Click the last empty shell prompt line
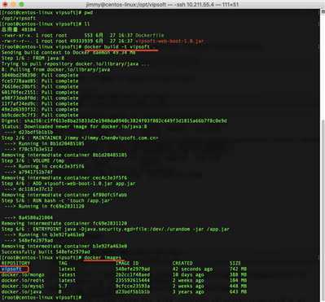 (x=41, y=297)
